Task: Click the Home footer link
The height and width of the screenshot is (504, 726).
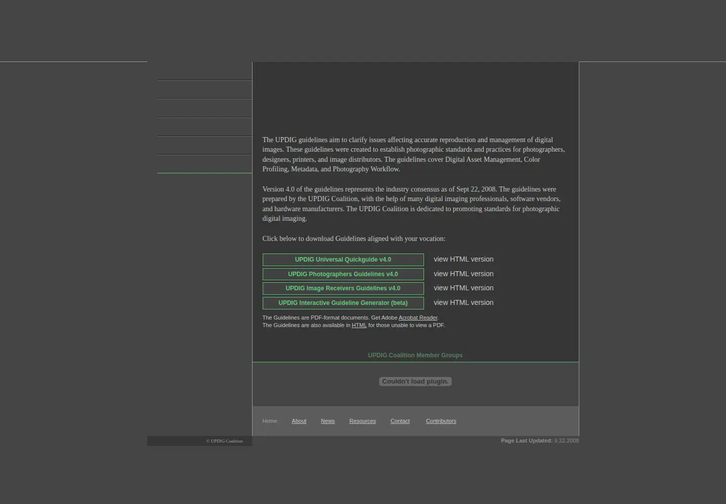Action: point(270,421)
